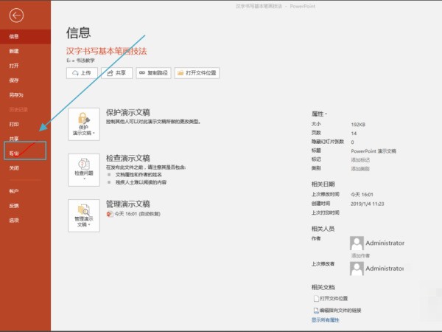The height and width of the screenshot is (332, 442).
Task: Click the 上传 (Upload) button
Action: 82,73
